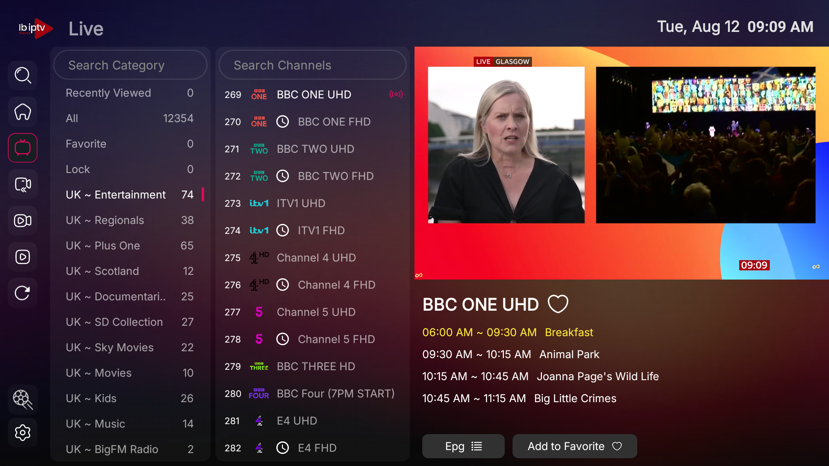
Task: Toggle the heart next to BBC ONE UHD
Action: tap(558, 304)
